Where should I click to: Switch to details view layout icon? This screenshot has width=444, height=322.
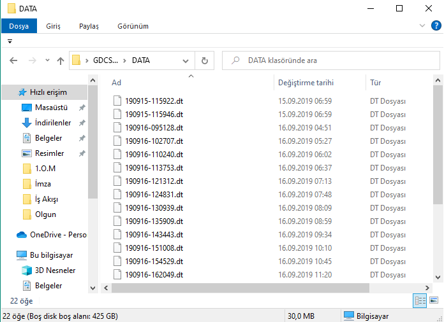(x=420, y=300)
